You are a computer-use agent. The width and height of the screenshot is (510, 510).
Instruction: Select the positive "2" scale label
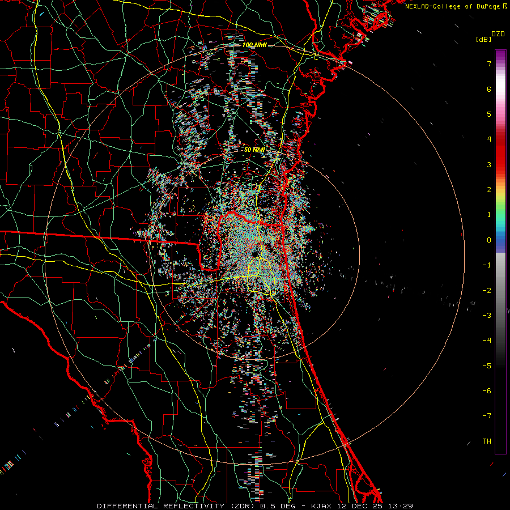pos(489,190)
